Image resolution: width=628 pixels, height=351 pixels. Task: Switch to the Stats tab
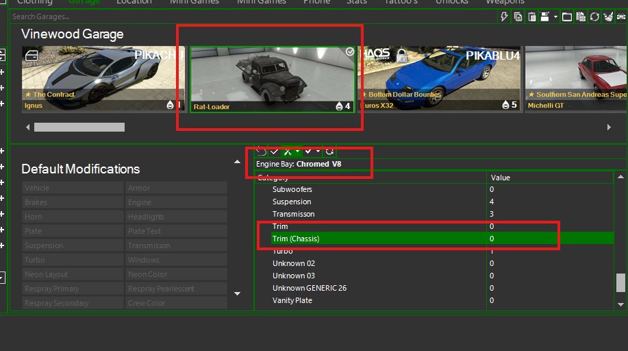[356, 2]
